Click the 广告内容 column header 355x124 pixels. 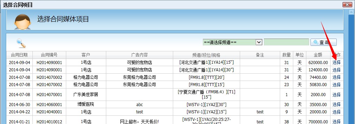pos(139,55)
